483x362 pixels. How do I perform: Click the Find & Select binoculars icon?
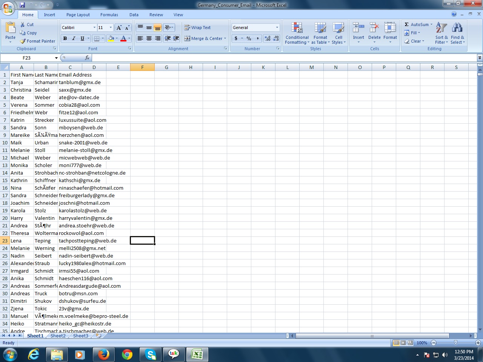point(457,28)
